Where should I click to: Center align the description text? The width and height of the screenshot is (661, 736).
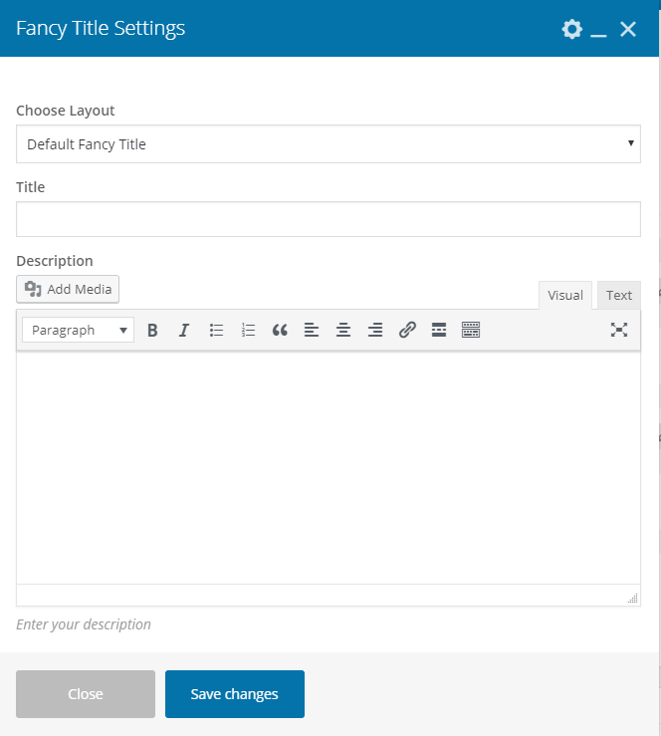(x=343, y=331)
